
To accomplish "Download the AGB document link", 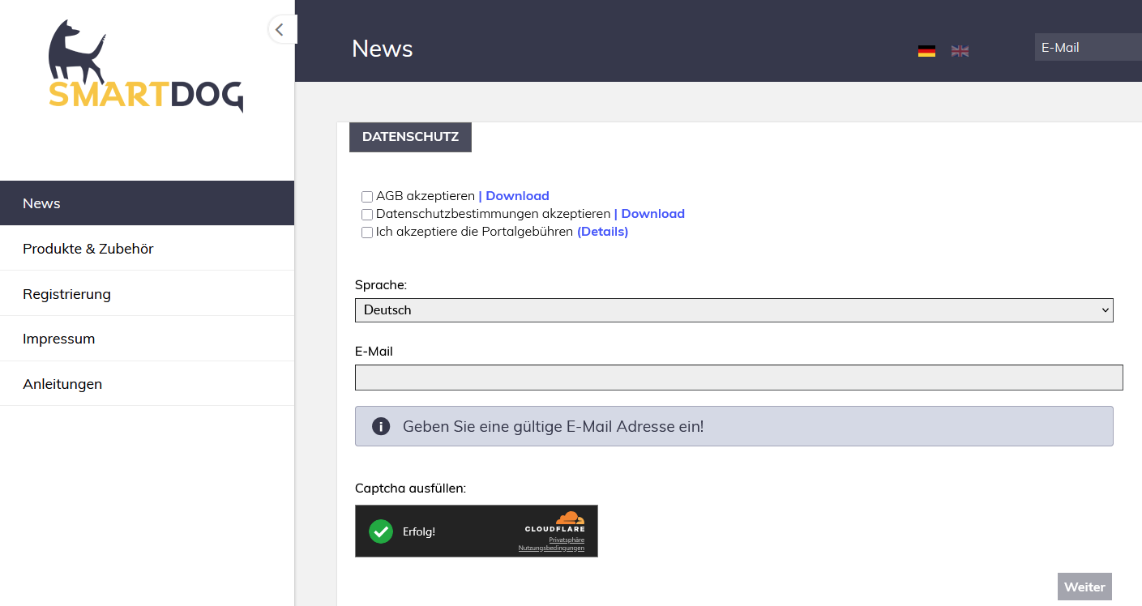I will point(516,196).
